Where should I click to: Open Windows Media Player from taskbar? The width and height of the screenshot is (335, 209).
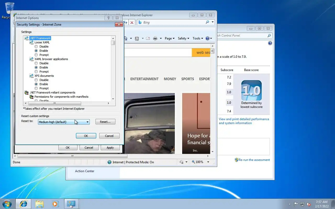click(x=55, y=204)
